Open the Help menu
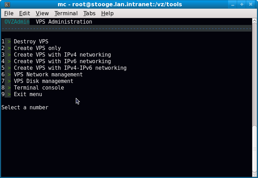 (107, 13)
